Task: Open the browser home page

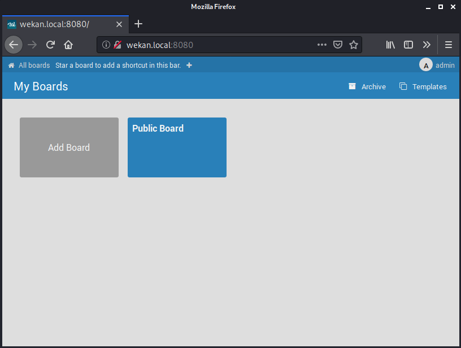Action: tap(68, 45)
